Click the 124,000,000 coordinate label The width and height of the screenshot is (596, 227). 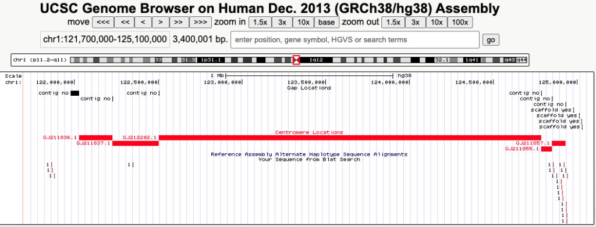coord(391,82)
